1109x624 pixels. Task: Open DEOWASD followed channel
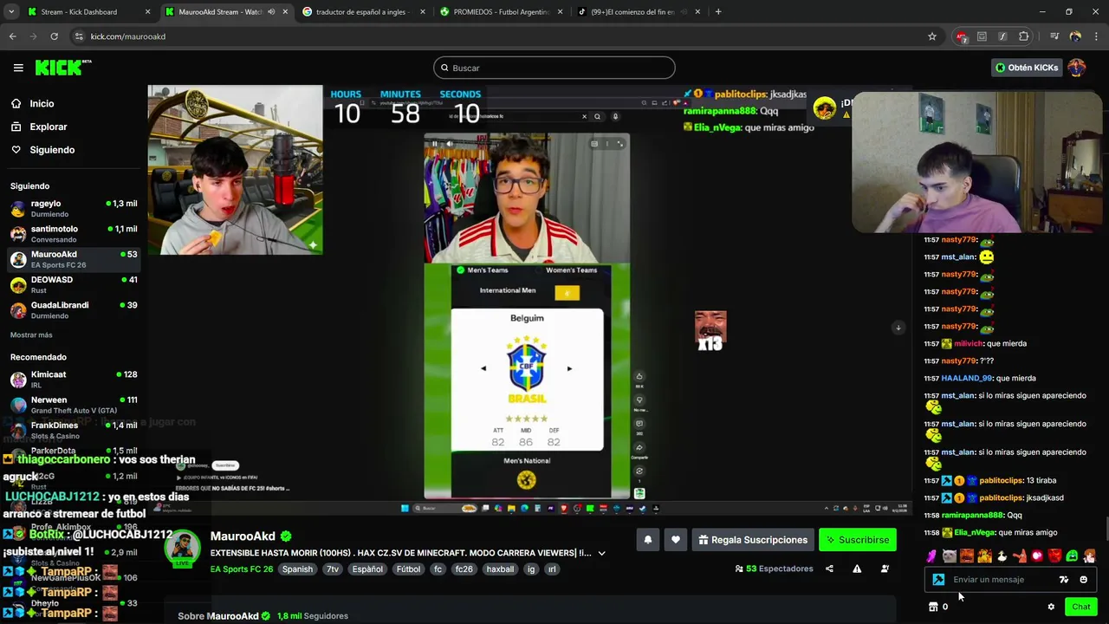click(x=74, y=284)
